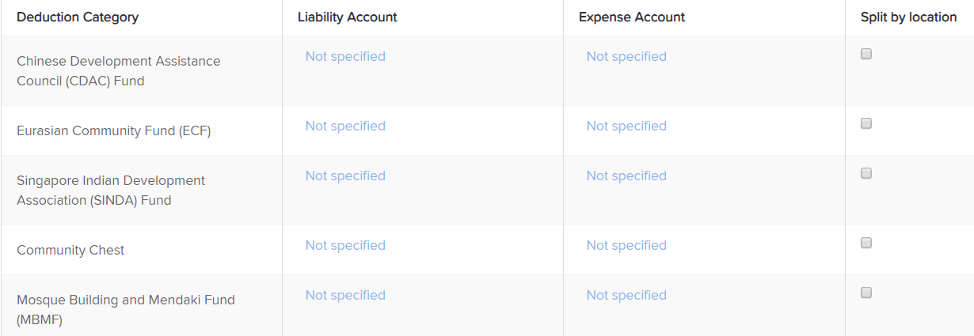Viewport: 974px width, 336px height.
Task: Set liability account for CDAC Fund
Action: (345, 56)
